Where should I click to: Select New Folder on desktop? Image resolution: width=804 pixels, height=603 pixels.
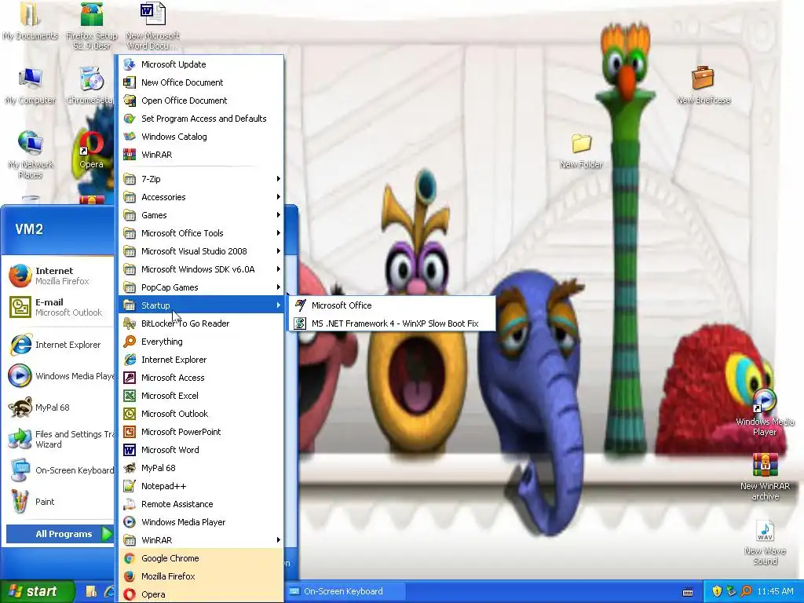(581, 150)
